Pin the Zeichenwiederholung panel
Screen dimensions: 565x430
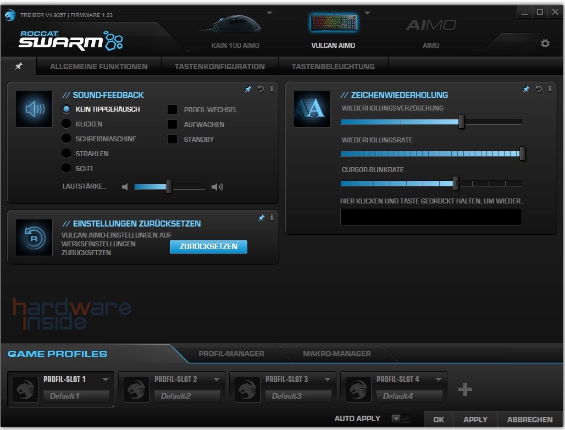coord(526,89)
